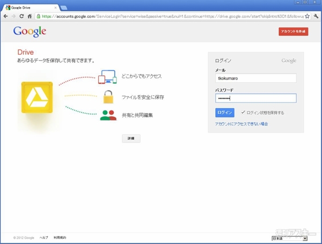Click the gold padlock icon
322x244 pixels.
[108, 97]
